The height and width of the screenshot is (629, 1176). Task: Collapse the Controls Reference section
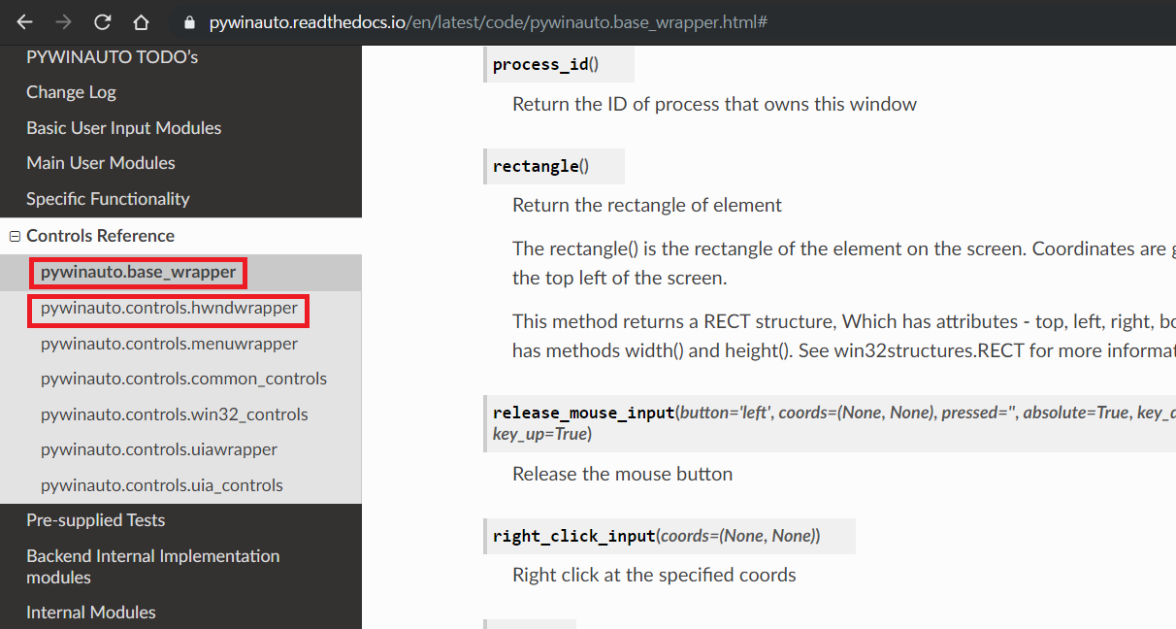(14, 235)
